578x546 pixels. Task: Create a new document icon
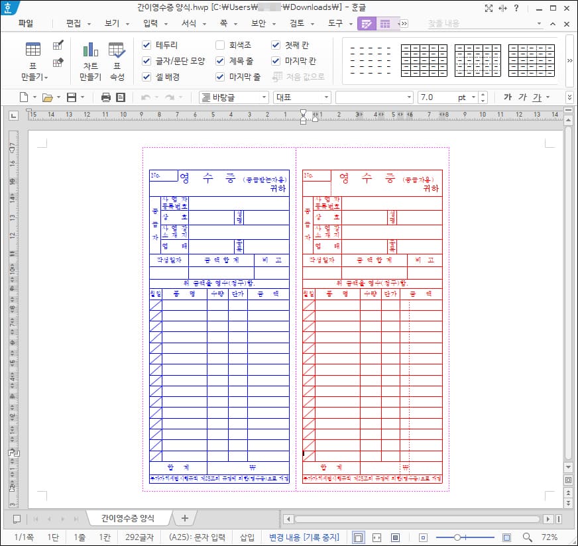click(24, 97)
